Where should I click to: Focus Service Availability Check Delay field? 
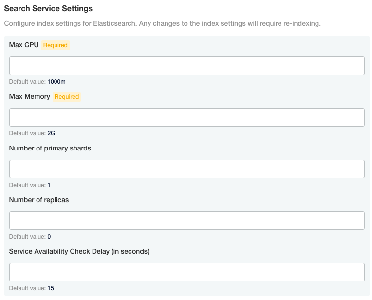(186, 272)
